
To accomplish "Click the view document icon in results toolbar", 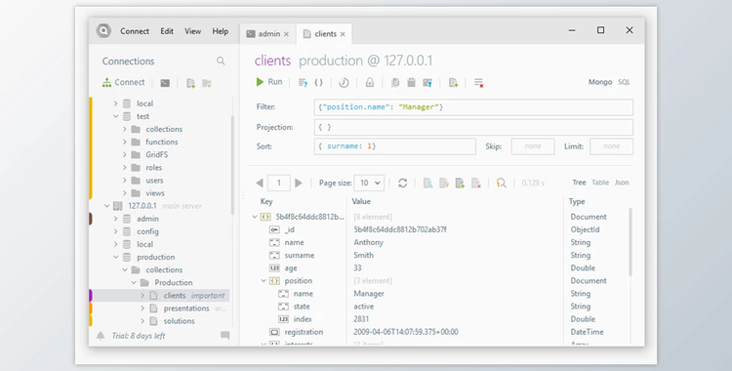I will point(427,184).
